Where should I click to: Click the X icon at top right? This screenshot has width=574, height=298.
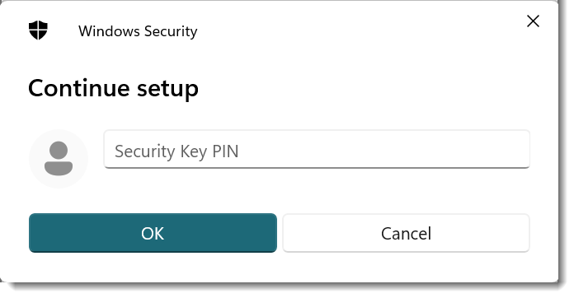pyautogui.click(x=533, y=21)
